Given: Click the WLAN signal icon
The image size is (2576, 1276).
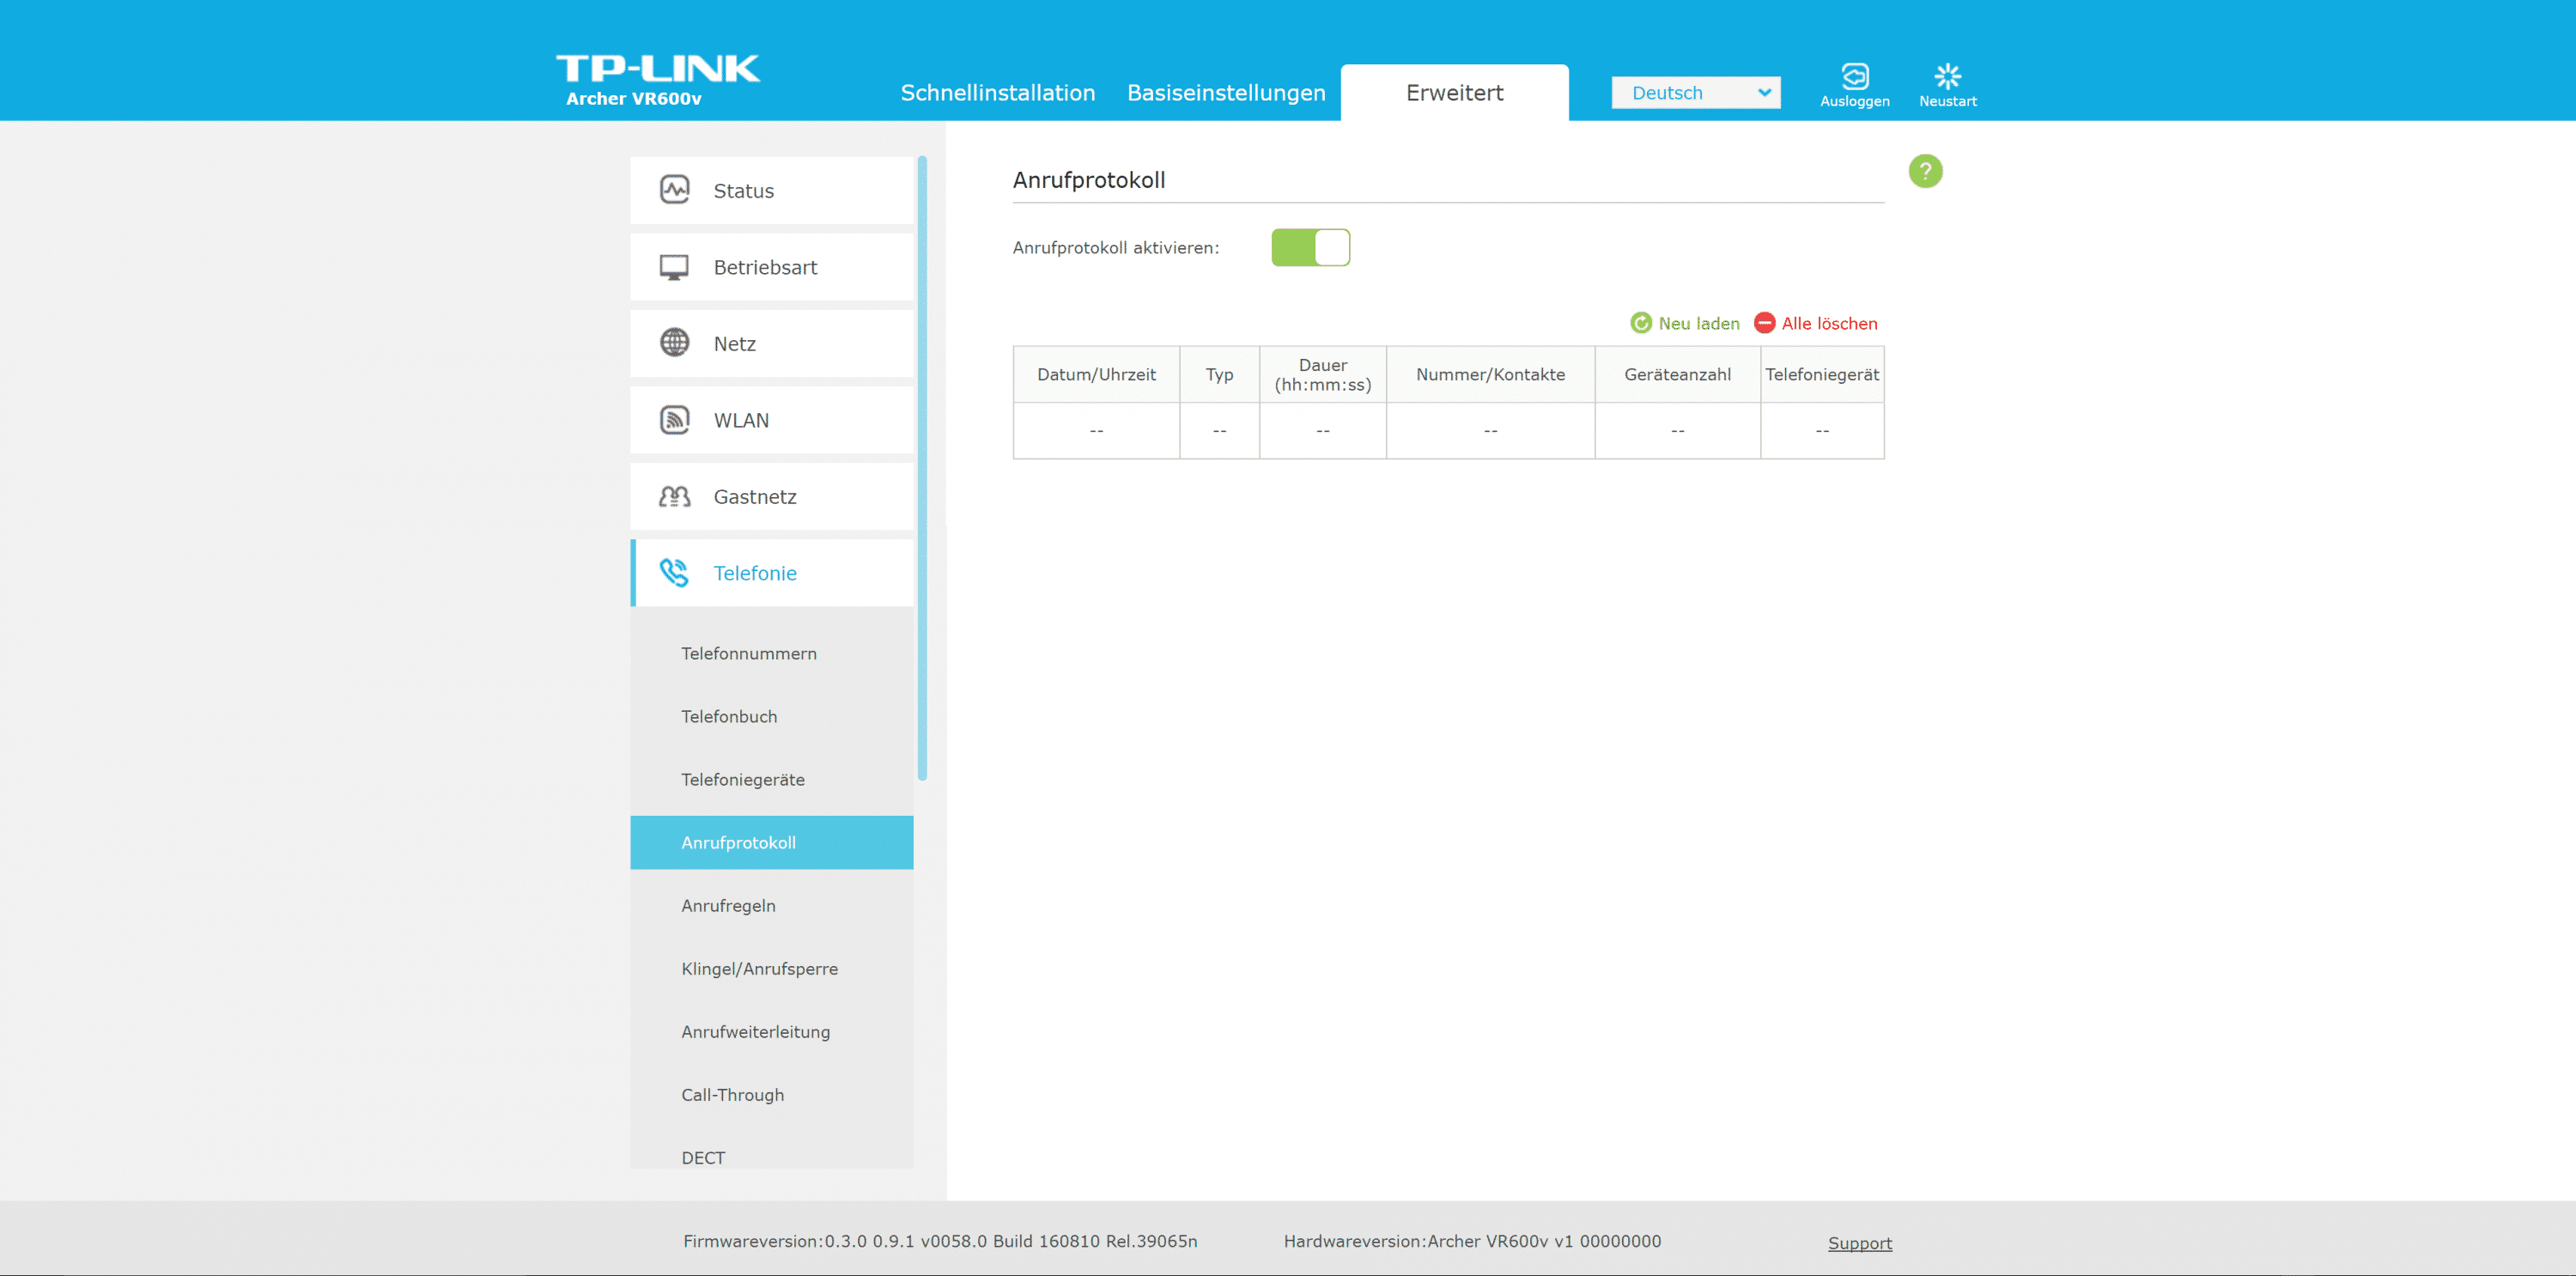Looking at the screenshot, I should point(674,420).
